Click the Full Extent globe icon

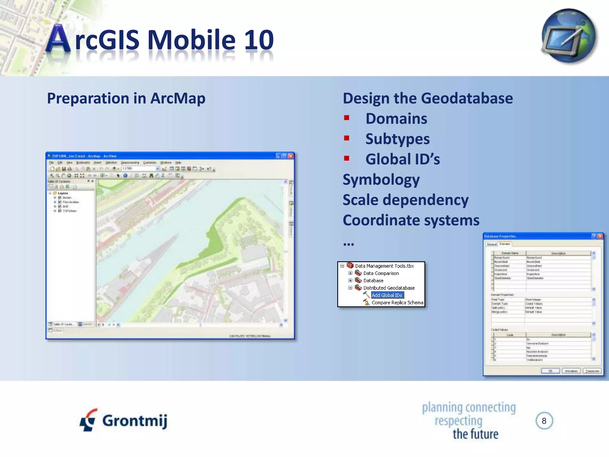click(x=69, y=176)
